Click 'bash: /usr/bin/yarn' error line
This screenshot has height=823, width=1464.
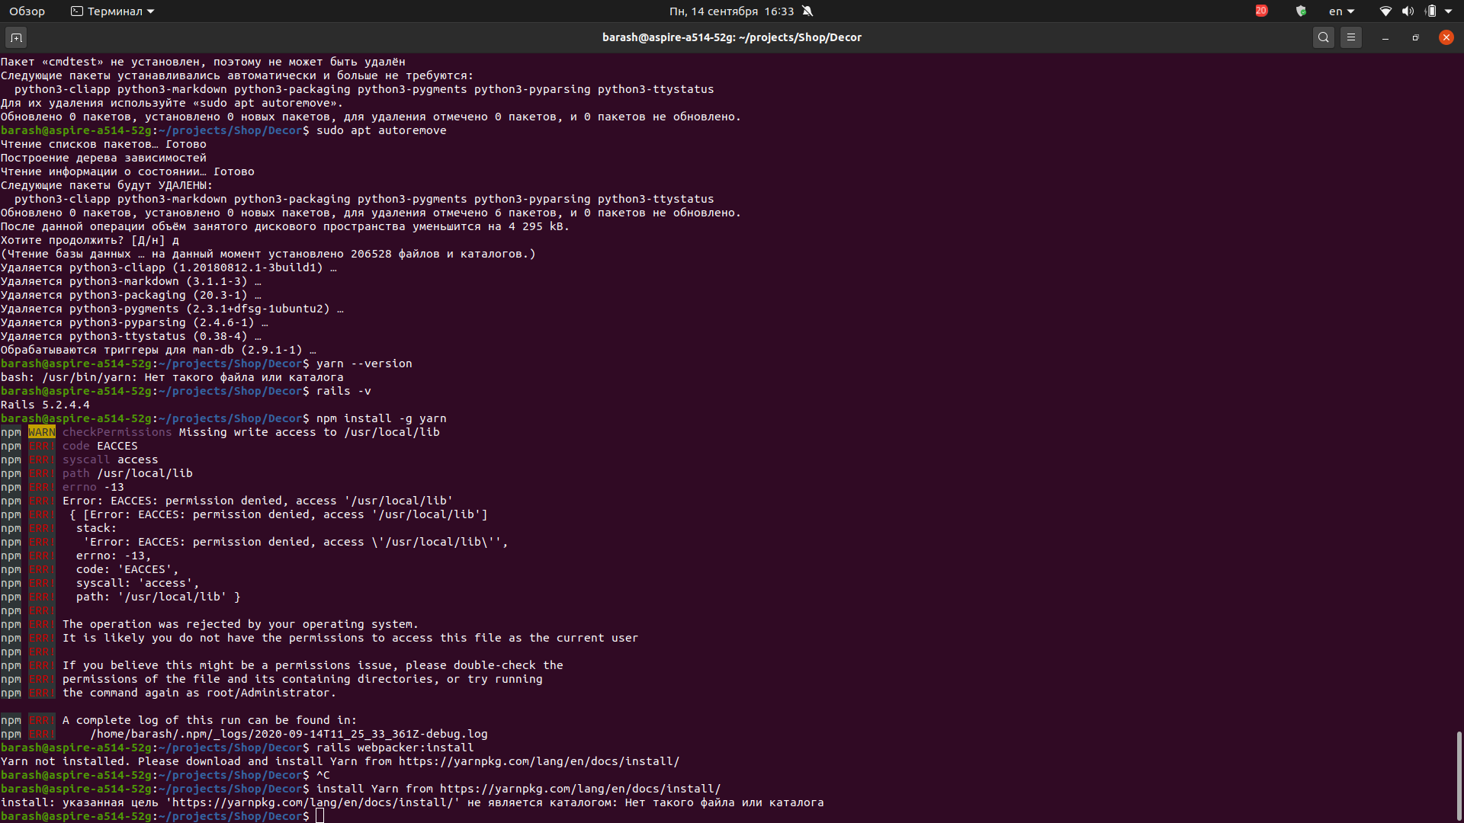point(172,377)
